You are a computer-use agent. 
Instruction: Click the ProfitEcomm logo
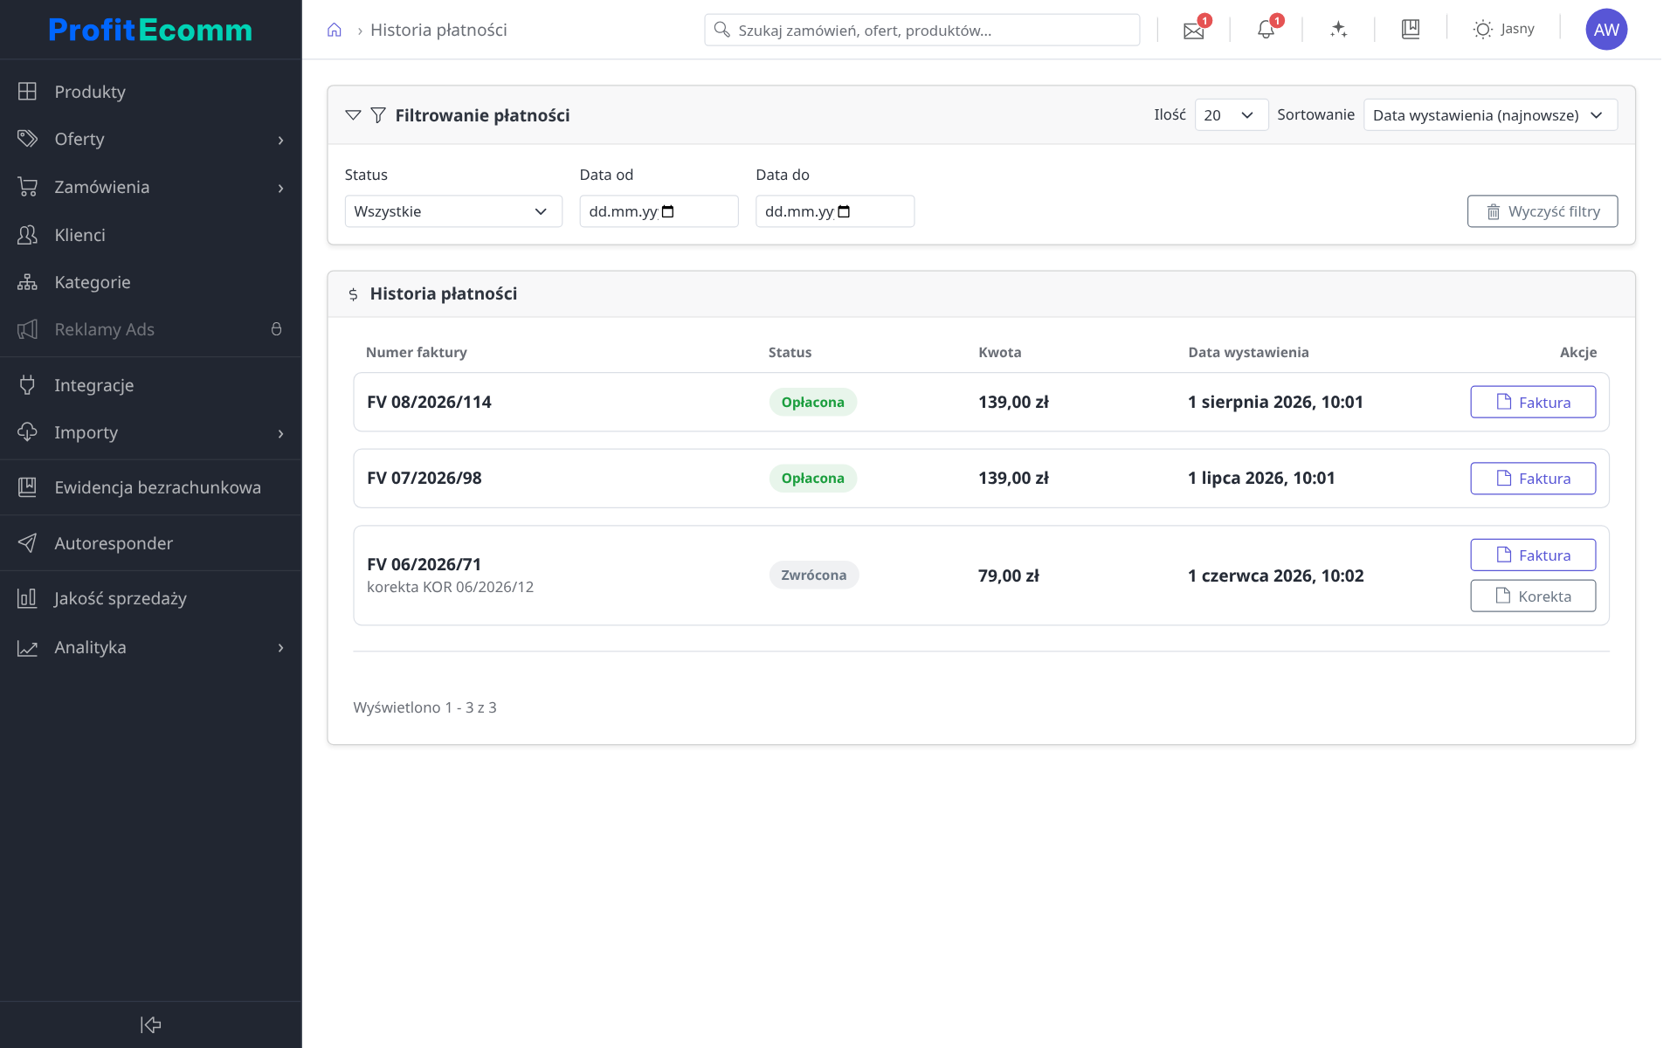pos(150,30)
